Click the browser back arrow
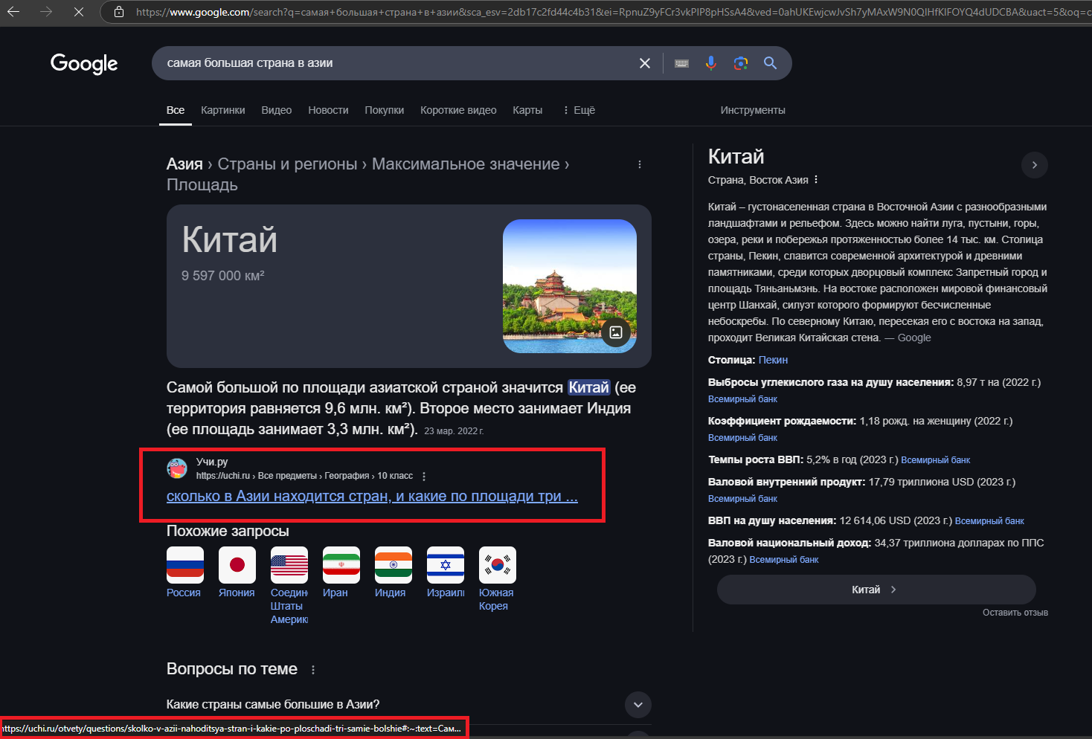Image resolution: width=1092 pixels, height=739 pixels. [13, 12]
